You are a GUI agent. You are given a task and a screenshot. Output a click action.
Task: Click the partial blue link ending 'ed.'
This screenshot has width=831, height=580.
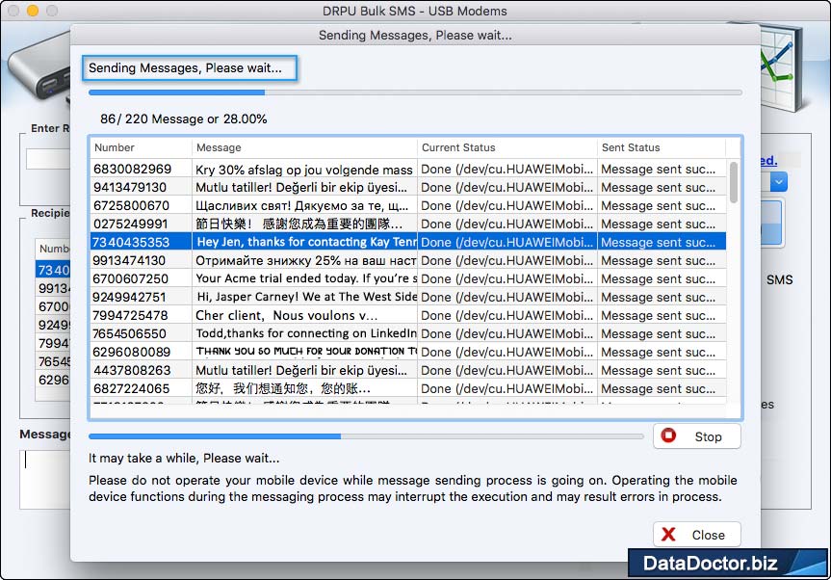(768, 161)
